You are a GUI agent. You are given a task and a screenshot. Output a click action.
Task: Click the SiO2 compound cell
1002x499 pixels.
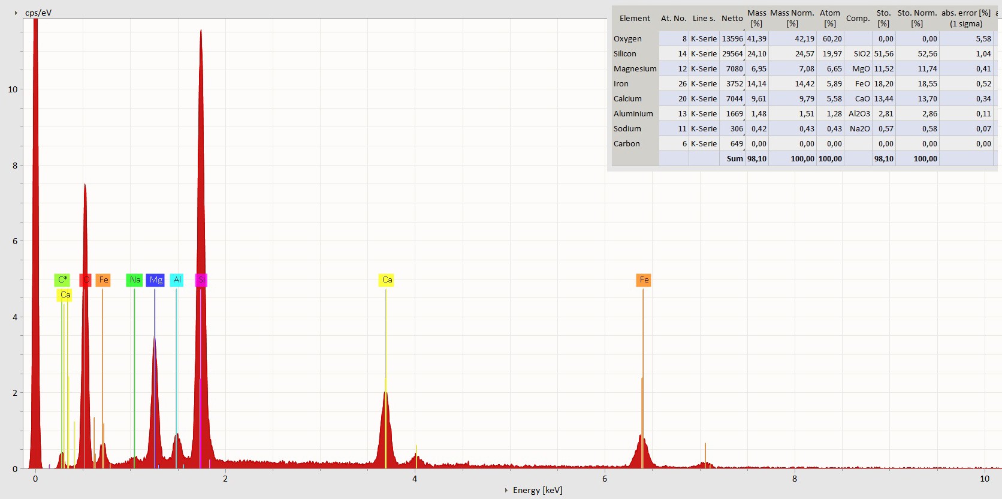click(861, 54)
